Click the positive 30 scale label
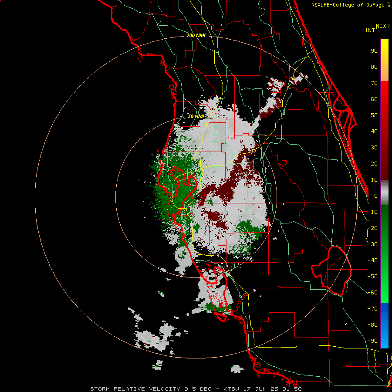This screenshot has height=392, width=392. [374, 148]
